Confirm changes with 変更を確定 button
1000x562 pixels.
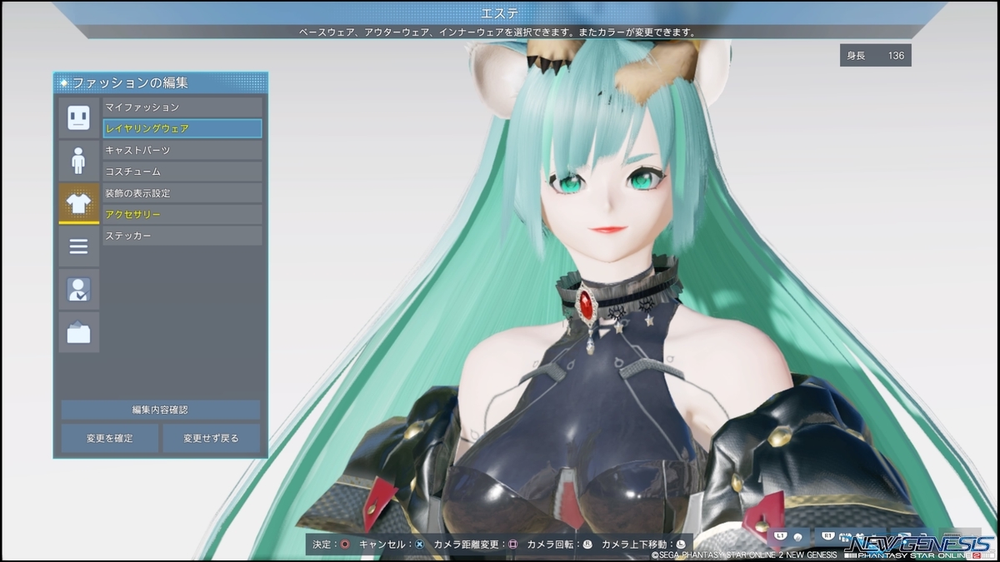(x=109, y=438)
